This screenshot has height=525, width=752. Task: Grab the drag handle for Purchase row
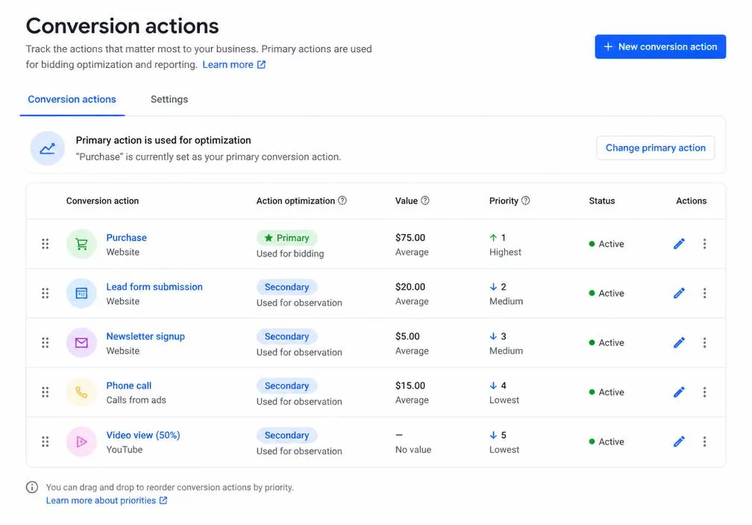pyautogui.click(x=45, y=244)
